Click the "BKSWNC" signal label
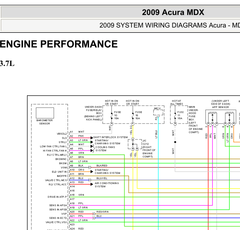240x230 pixels. click(x=61, y=159)
